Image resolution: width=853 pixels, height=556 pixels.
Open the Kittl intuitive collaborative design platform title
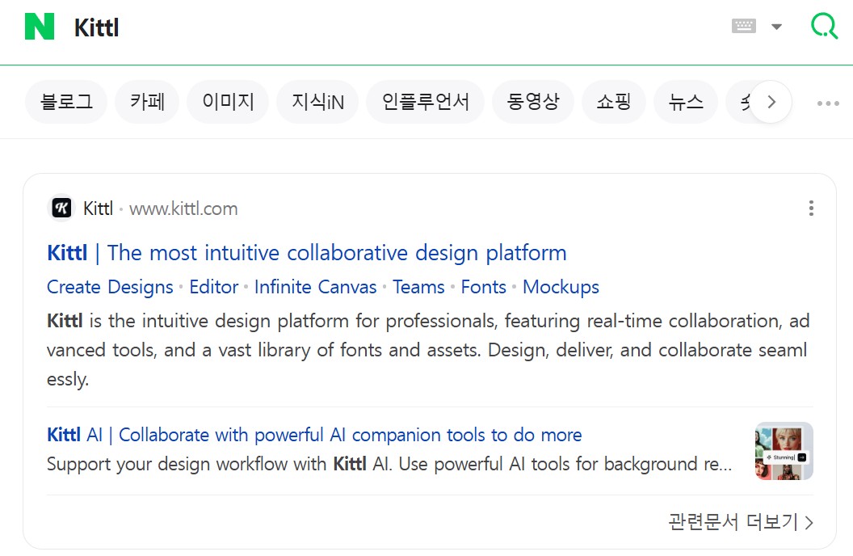click(x=307, y=253)
